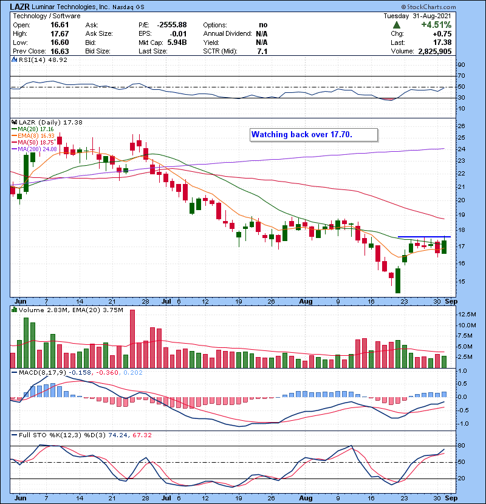Click the large green candle at the August low

click(398, 281)
